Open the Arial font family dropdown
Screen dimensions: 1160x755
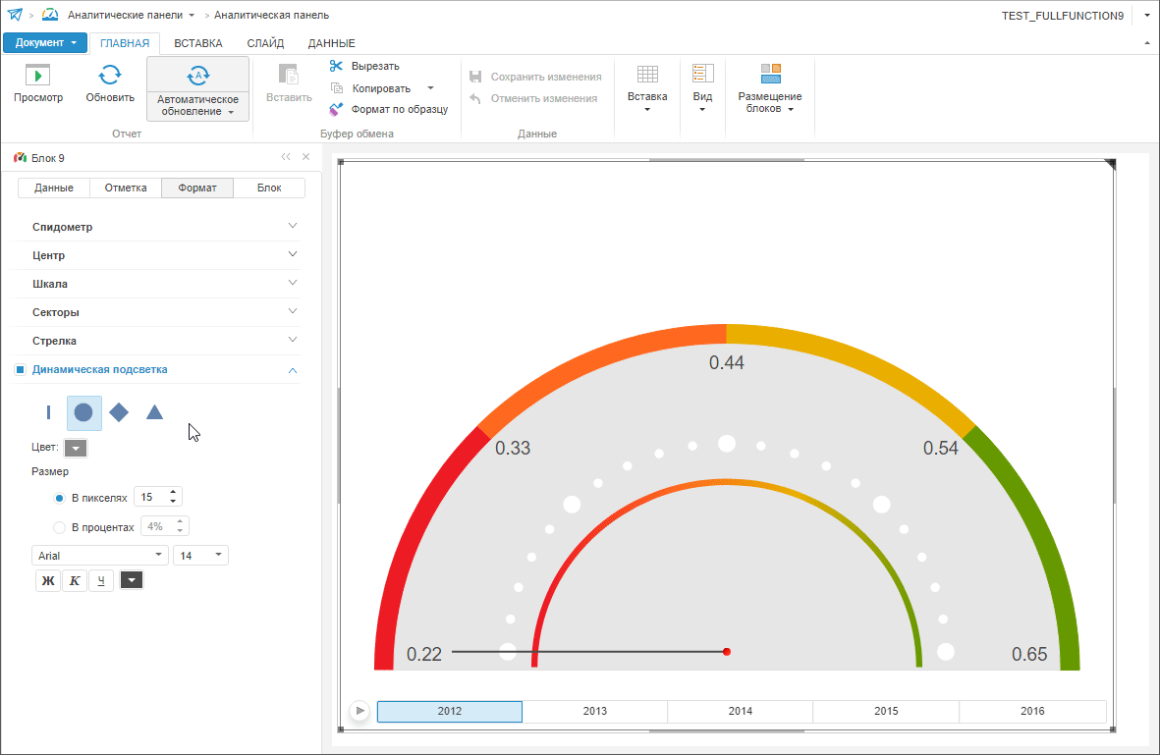coord(100,556)
